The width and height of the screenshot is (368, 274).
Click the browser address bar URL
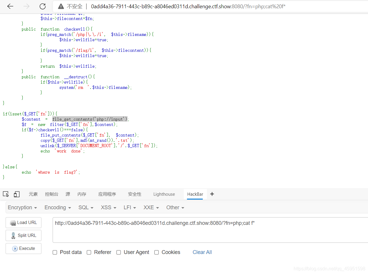coord(188,6)
